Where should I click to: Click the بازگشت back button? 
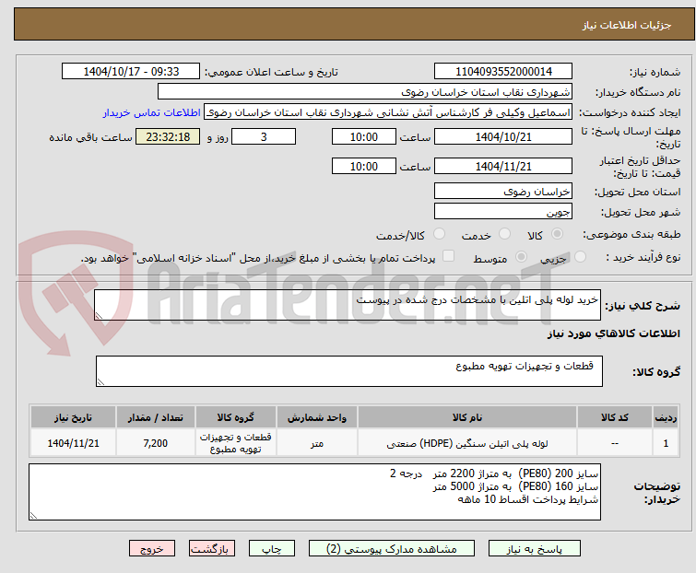tap(211, 549)
